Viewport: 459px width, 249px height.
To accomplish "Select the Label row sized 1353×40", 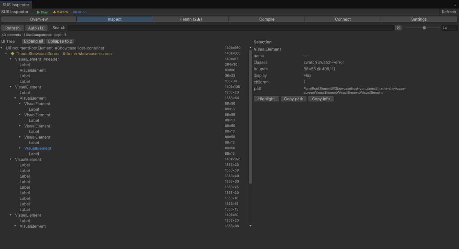I will click(125, 176).
